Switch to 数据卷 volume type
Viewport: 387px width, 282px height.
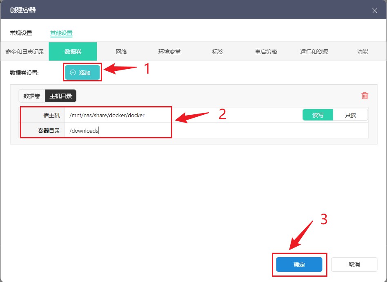tap(32, 96)
